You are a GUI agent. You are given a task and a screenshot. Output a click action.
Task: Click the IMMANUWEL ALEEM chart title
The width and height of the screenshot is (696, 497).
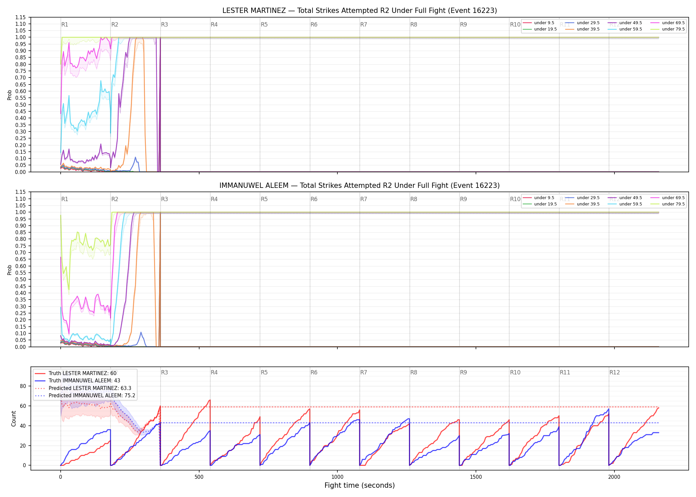[x=360, y=186]
